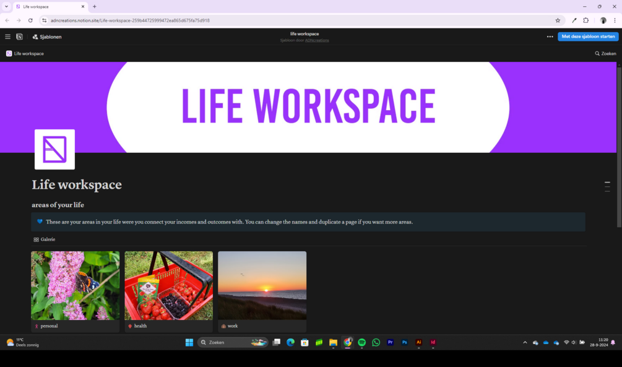Click the browser address bar URL
622x367 pixels.
point(130,20)
